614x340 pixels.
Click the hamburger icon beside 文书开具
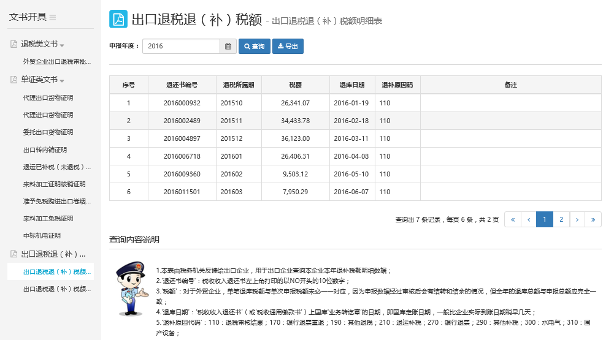53,17
